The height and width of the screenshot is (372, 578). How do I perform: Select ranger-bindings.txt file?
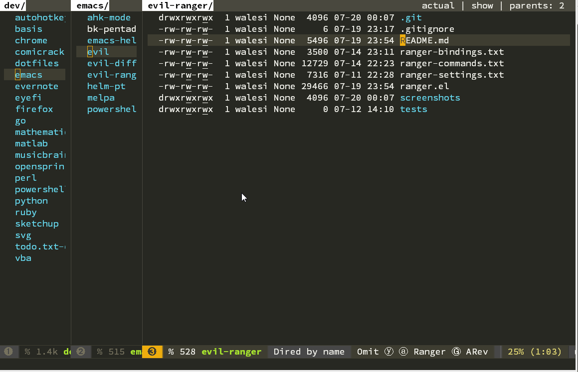click(452, 51)
